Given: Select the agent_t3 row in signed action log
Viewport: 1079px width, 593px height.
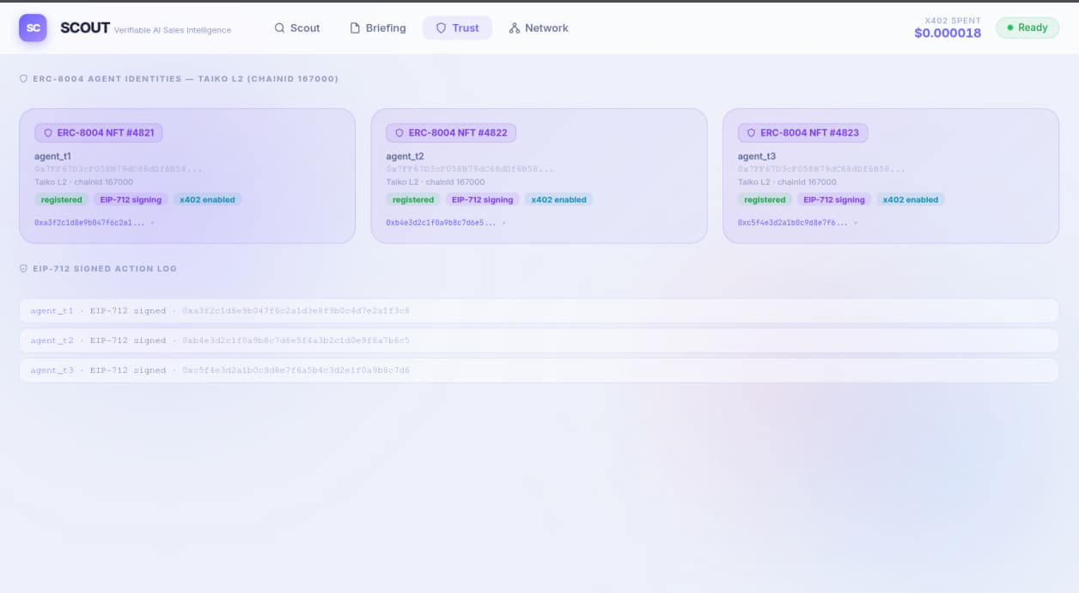Looking at the screenshot, I should point(539,370).
